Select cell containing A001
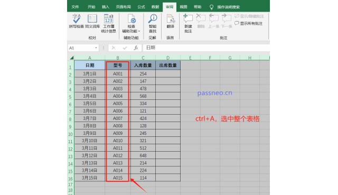 [x=118, y=74]
